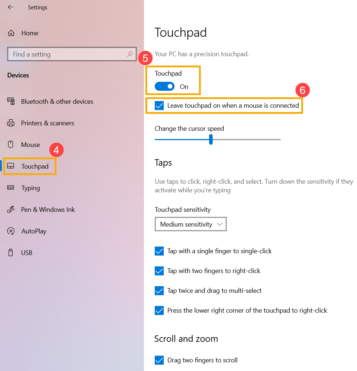Click the Bluetooth & other devices icon
This screenshot has width=357, height=371.
(x=11, y=102)
